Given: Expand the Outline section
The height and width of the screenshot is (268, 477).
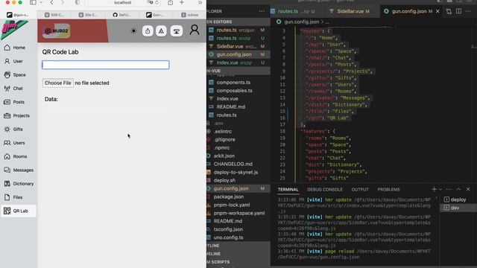Looking at the screenshot, I should click(238, 246).
